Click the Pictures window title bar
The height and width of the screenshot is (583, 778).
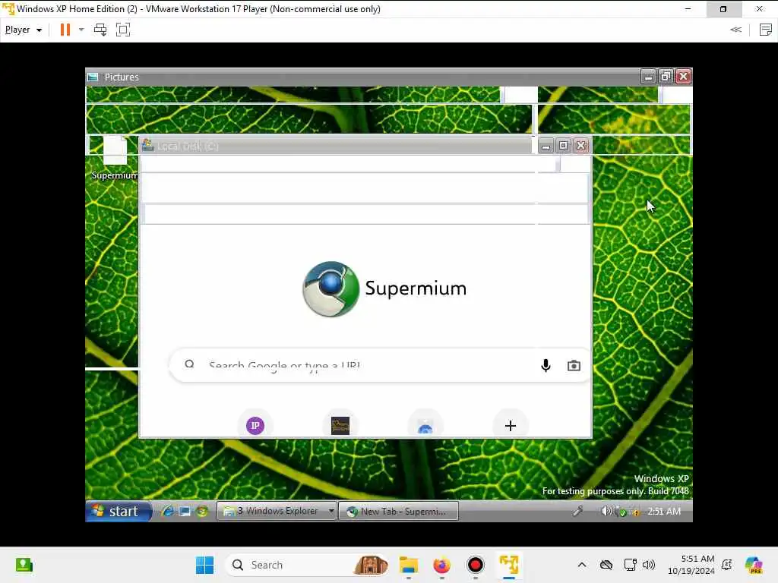click(362, 77)
